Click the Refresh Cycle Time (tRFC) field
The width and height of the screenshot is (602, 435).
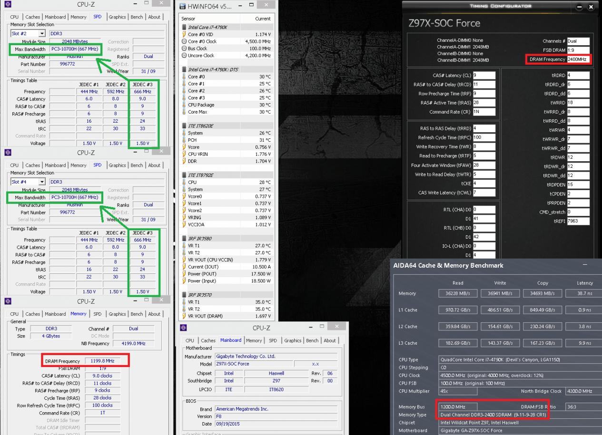484,137
